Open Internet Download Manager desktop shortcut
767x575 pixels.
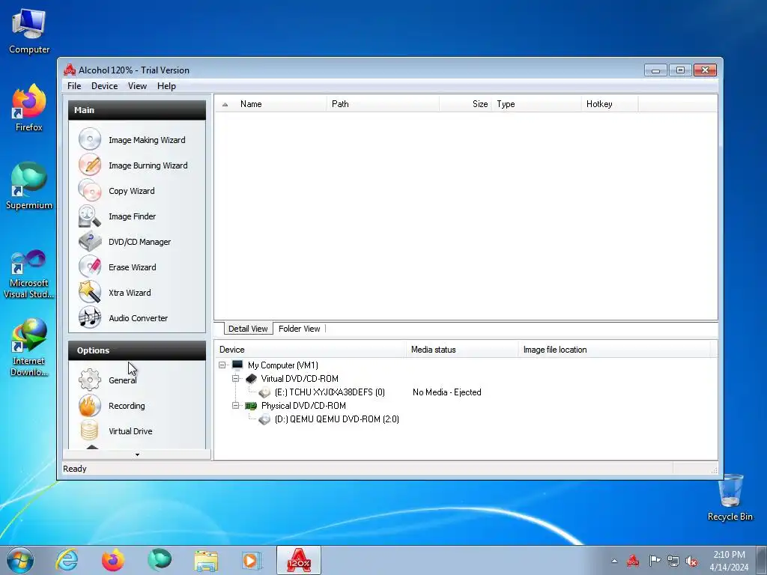(29, 347)
